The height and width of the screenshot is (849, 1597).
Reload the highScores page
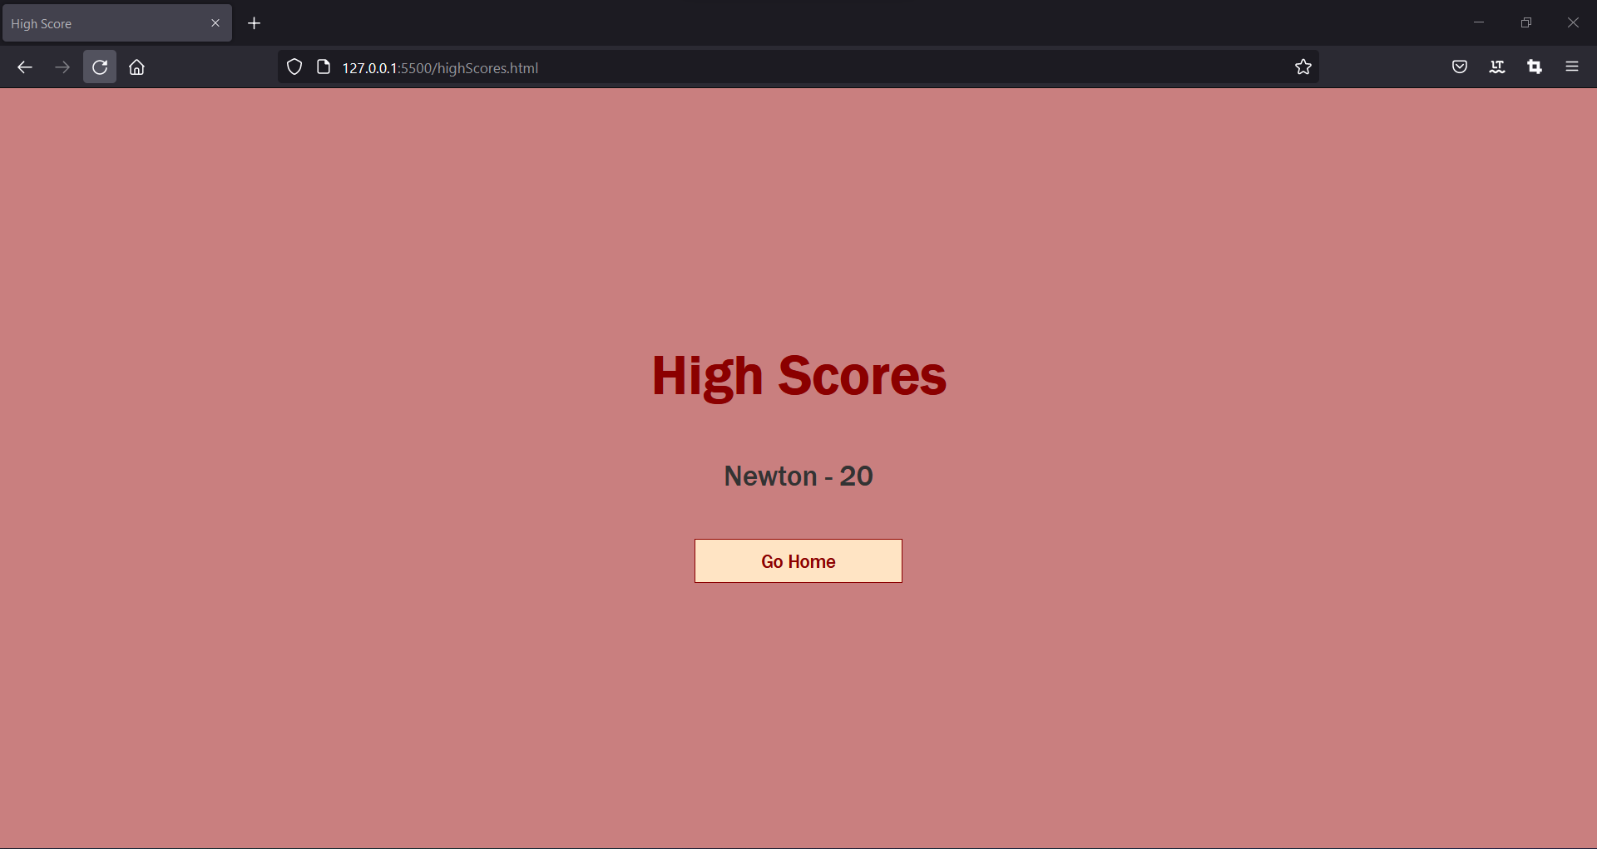click(99, 67)
